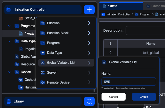Expand the Function submenu arrow
Screen dimensions: 165x108
(x=89, y=23)
